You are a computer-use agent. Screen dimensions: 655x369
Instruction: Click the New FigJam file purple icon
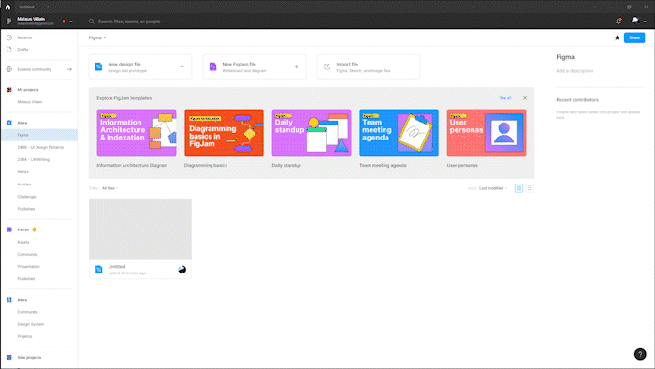[212, 66]
